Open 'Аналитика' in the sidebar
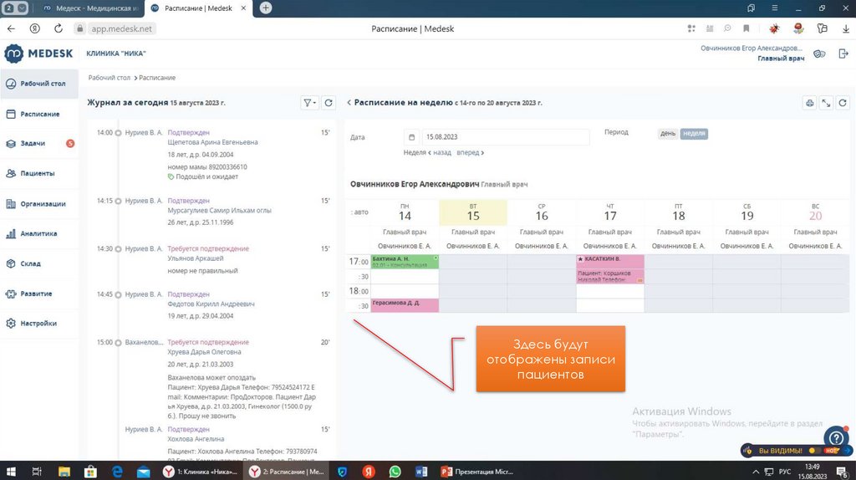This screenshot has height=480, width=856. 38,233
